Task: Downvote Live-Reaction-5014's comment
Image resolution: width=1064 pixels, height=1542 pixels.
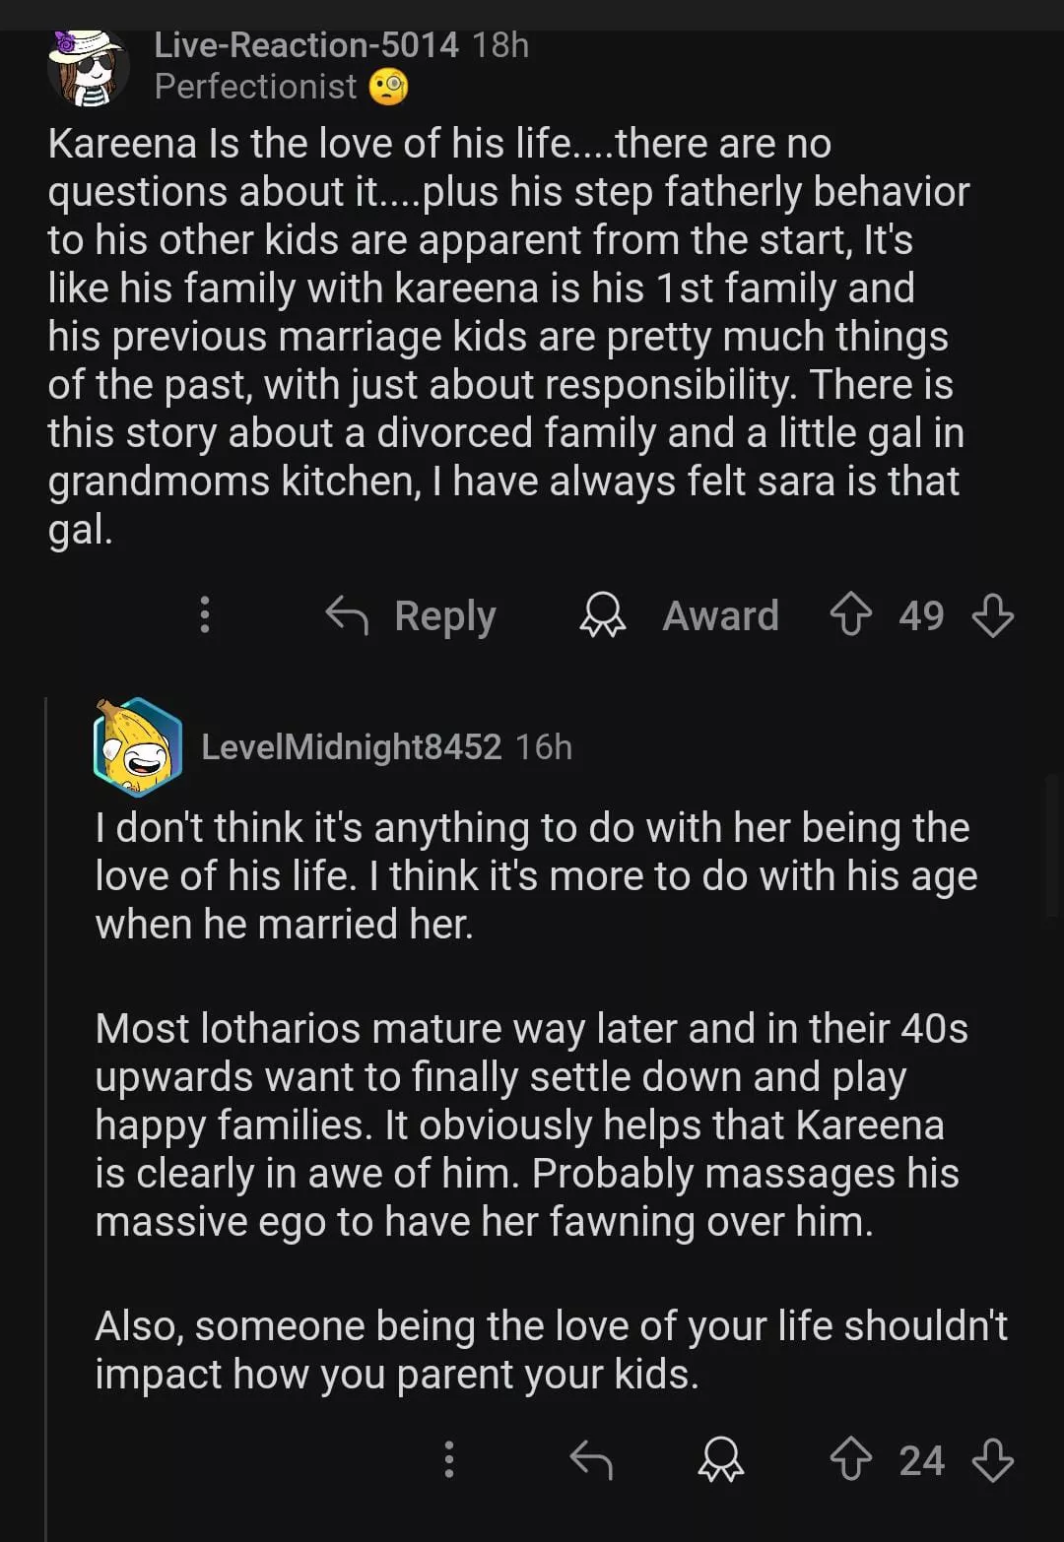Action: coord(992,615)
